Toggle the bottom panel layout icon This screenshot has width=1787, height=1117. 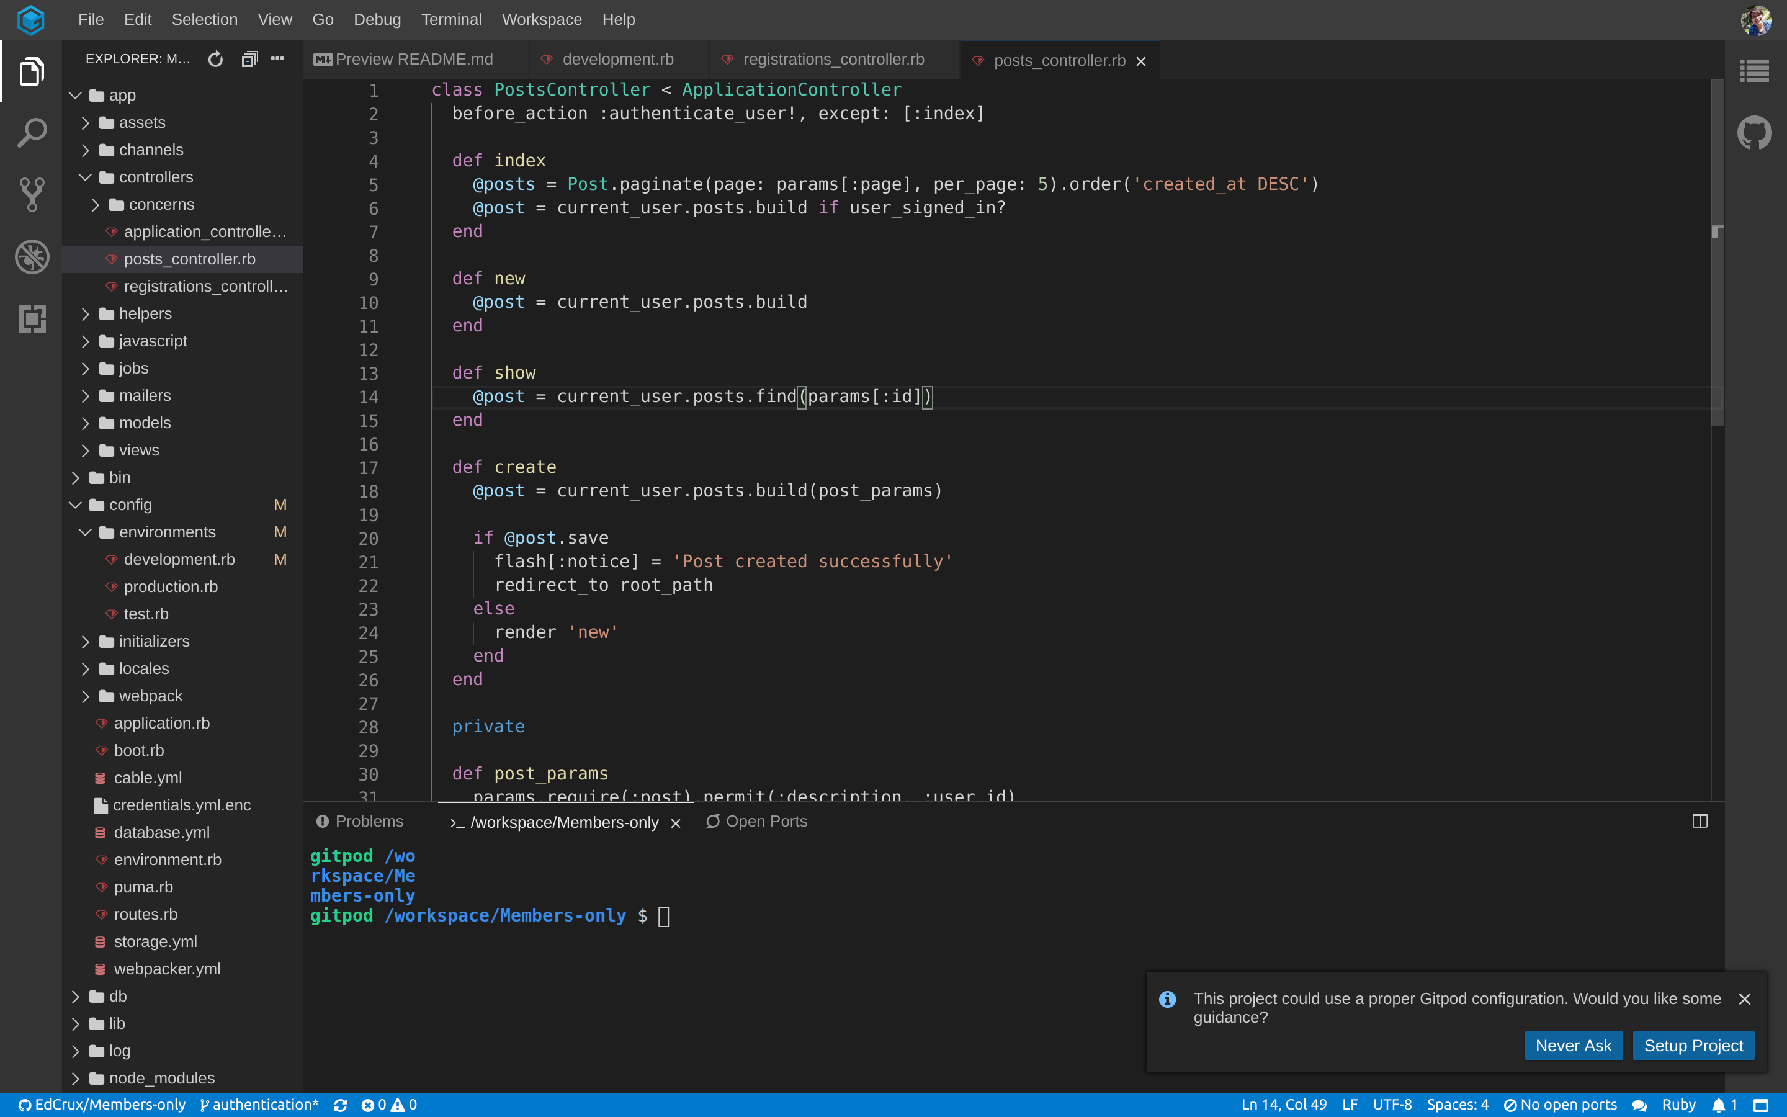point(1700,822)
